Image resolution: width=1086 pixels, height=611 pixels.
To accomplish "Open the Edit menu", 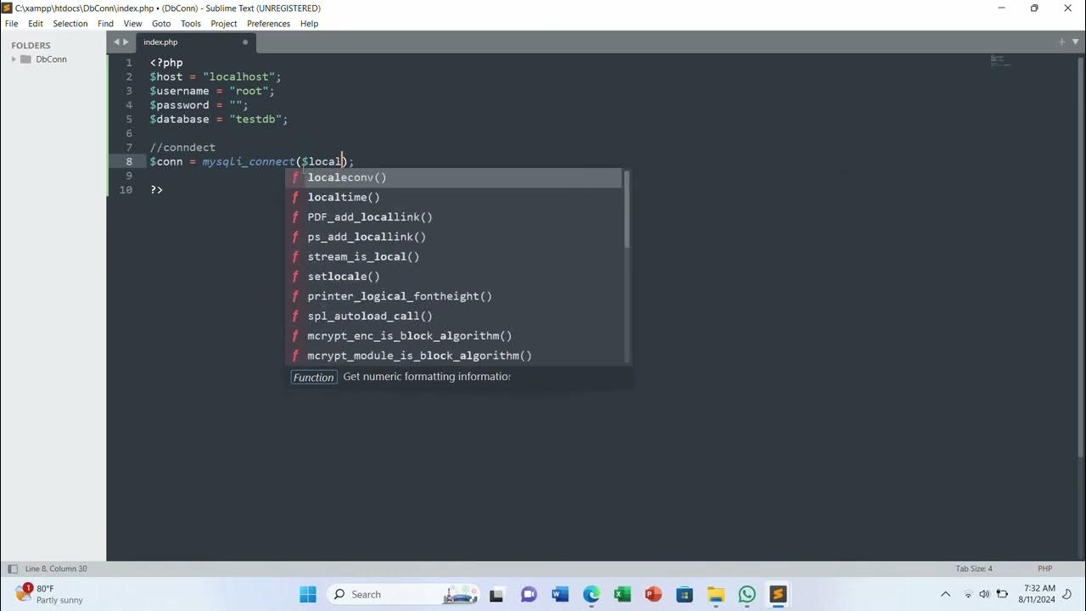I will [x=36, y=24].
